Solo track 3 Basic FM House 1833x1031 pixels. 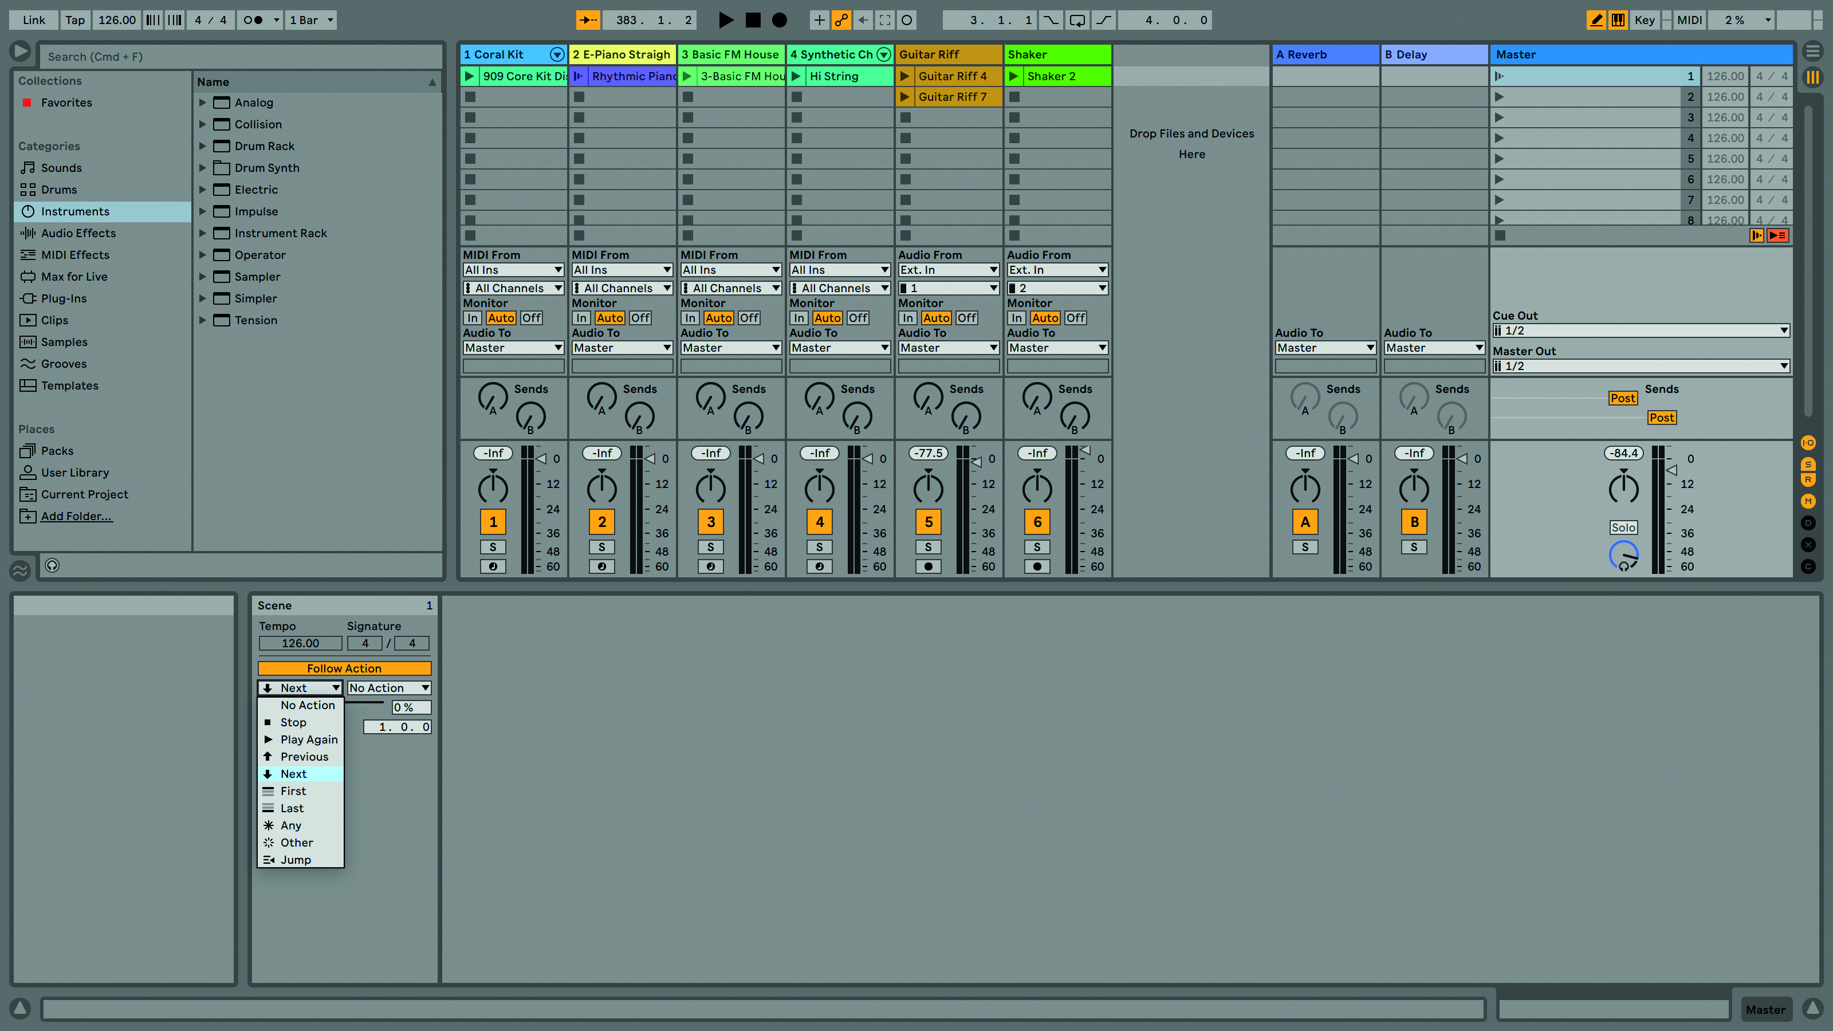(x=711, y=547)
